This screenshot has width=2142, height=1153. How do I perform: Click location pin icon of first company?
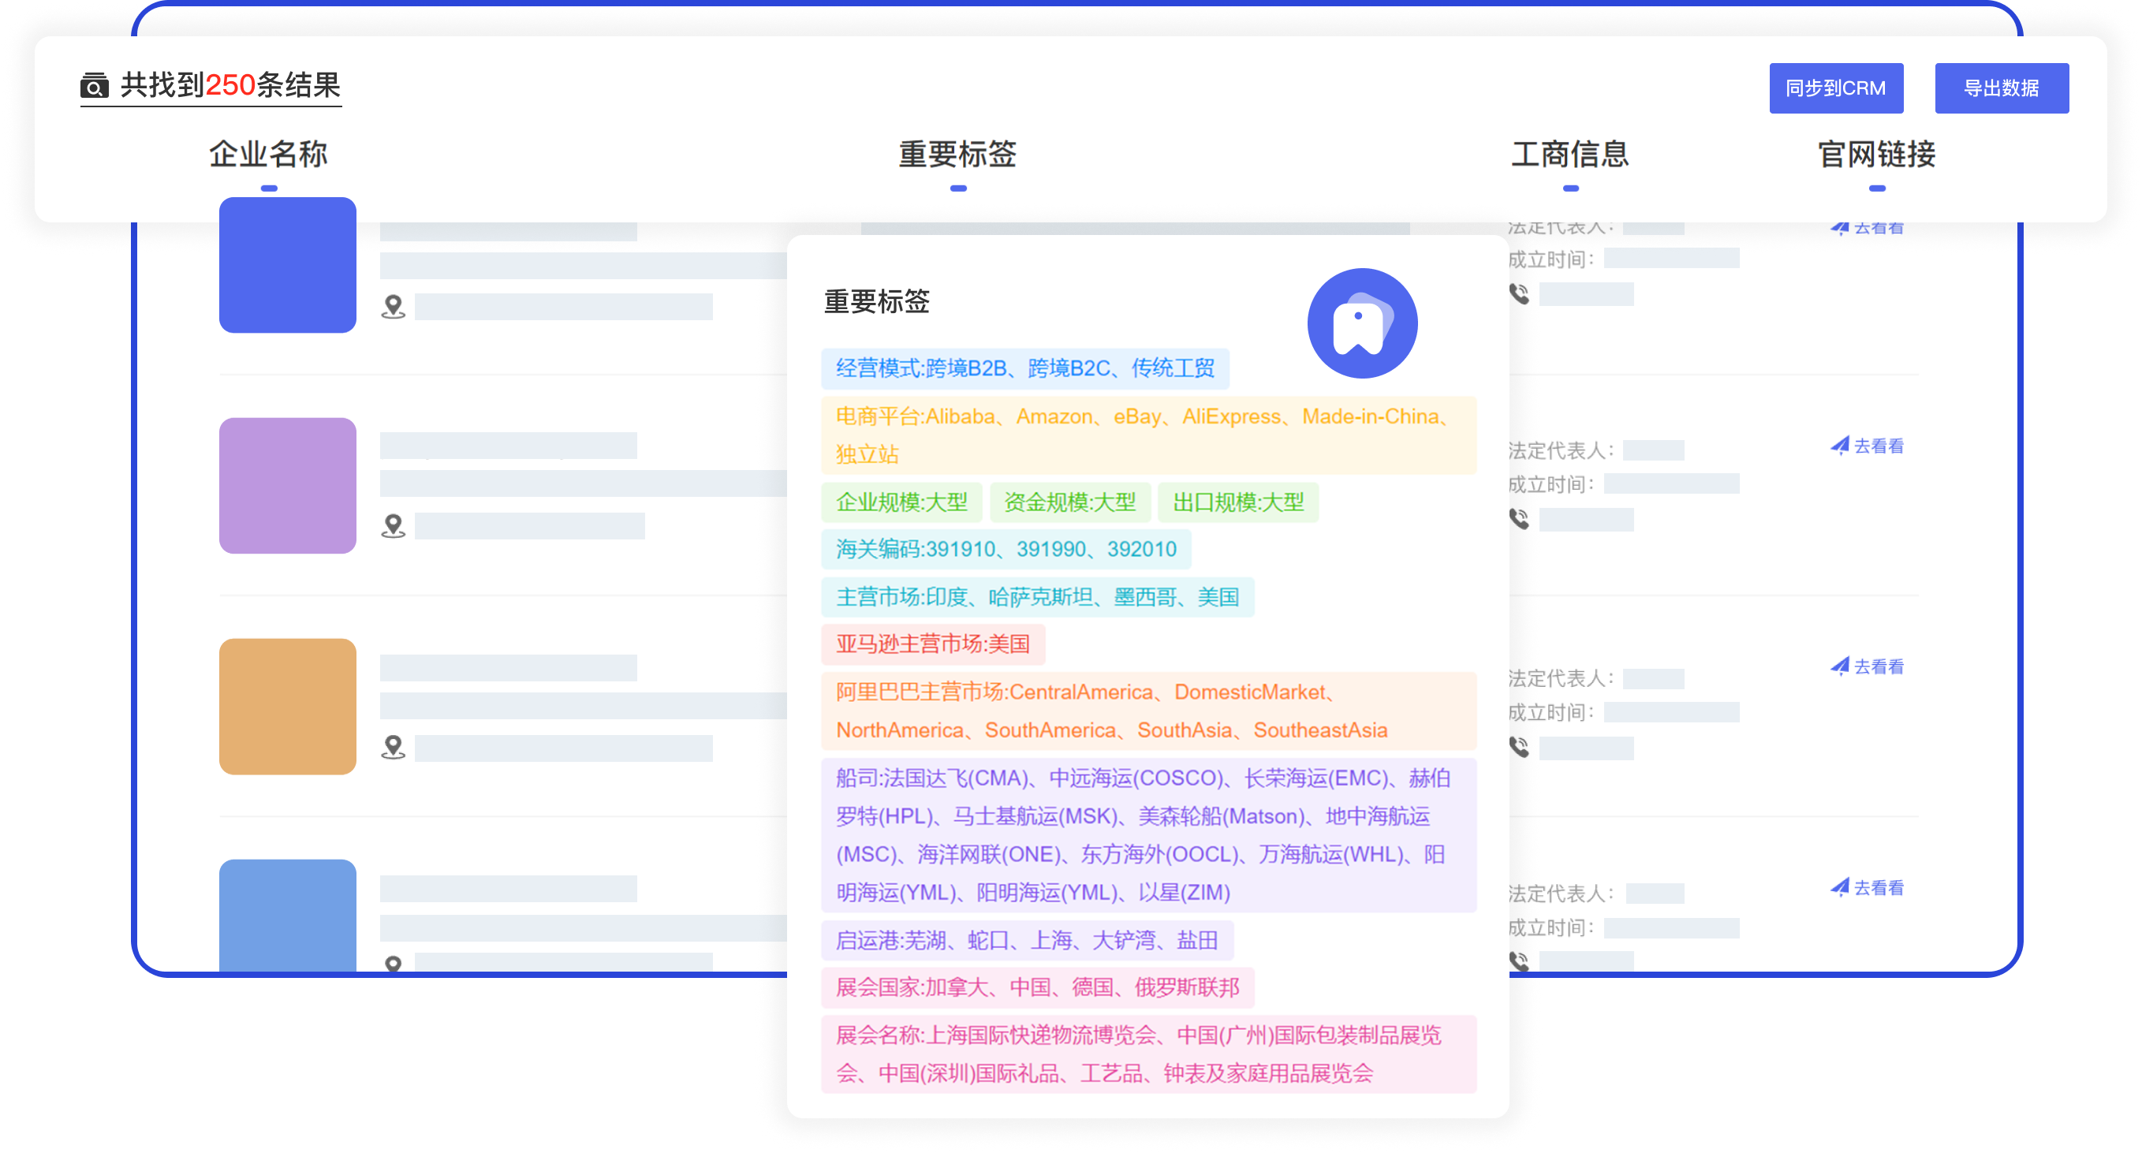[x=394, y=307]
